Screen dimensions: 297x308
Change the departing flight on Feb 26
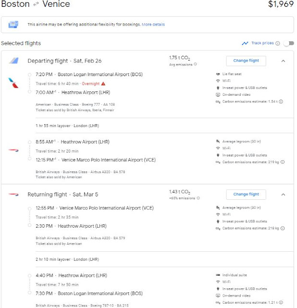[246, 61]
